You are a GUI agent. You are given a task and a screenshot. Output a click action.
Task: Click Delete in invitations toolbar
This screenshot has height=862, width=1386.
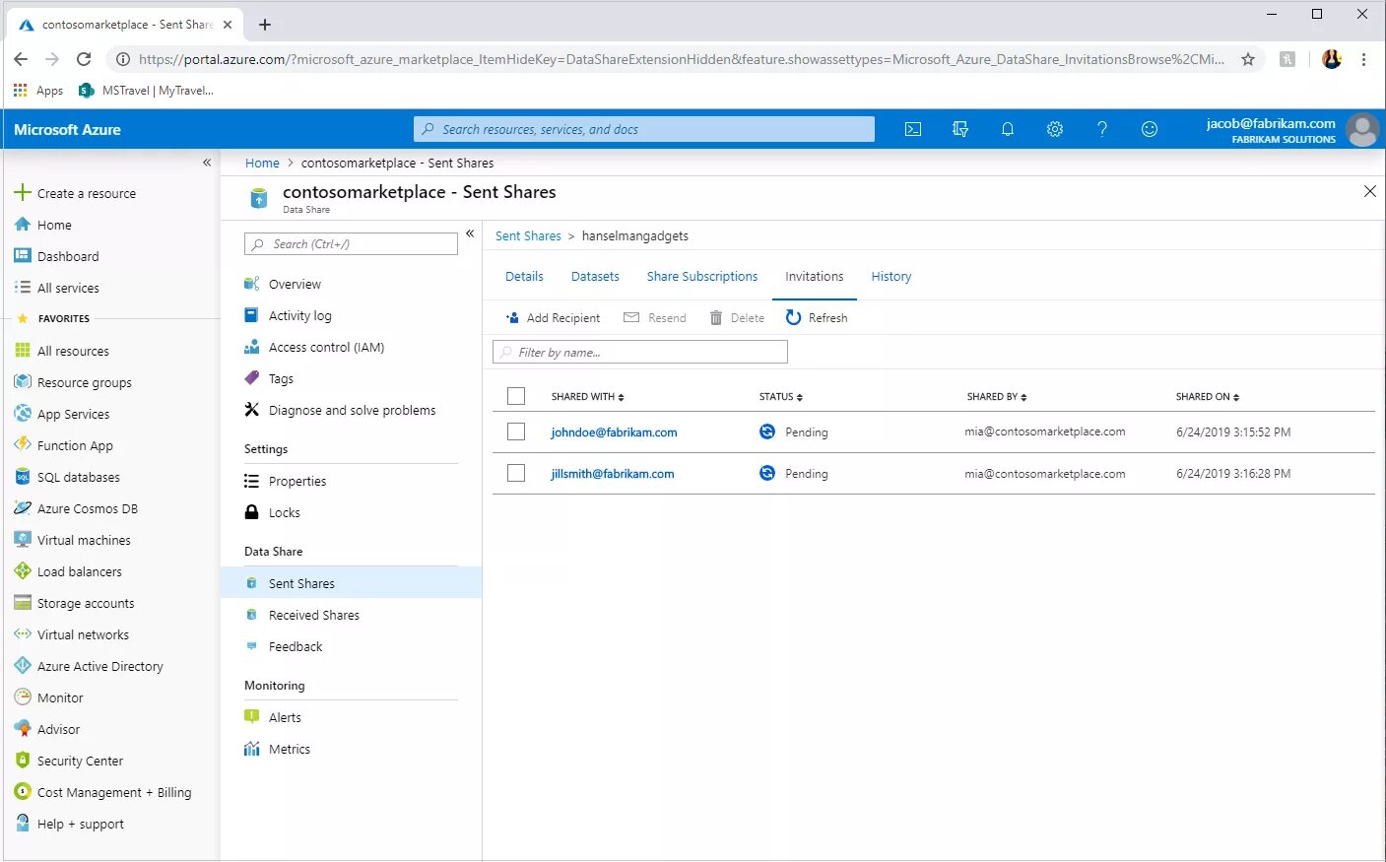(737, 317)
